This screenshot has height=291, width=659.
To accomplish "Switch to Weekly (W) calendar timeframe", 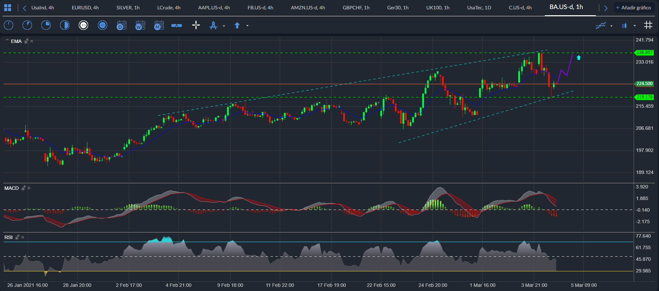I will tap(140, 25).
